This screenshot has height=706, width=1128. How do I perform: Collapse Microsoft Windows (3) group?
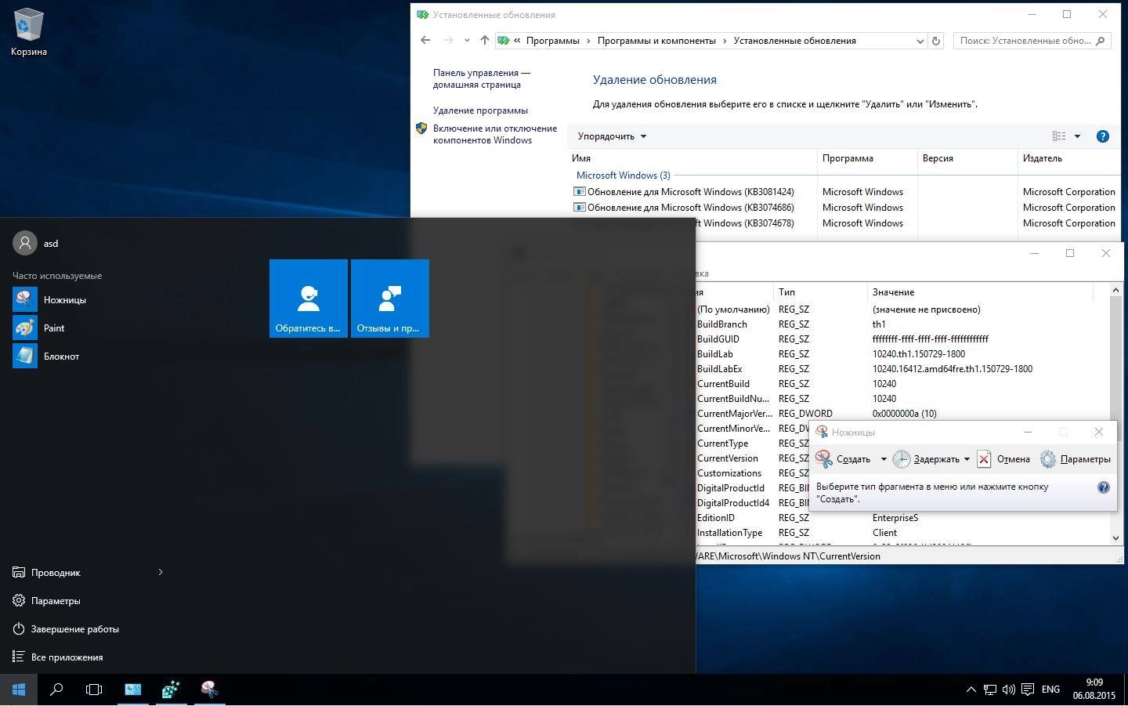(623, 176)
